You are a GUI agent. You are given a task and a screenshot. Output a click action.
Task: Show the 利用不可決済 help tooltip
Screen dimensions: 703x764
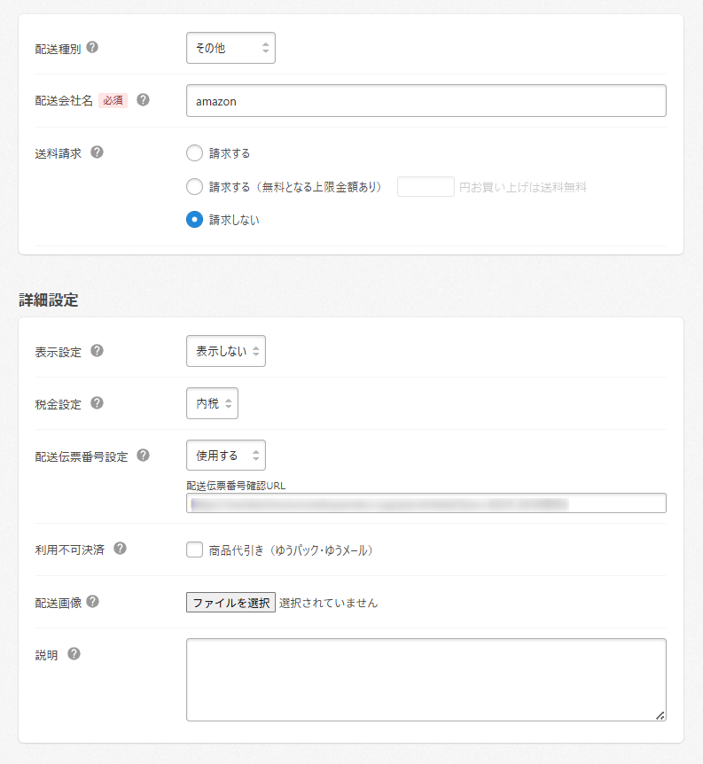coord(121,549)
